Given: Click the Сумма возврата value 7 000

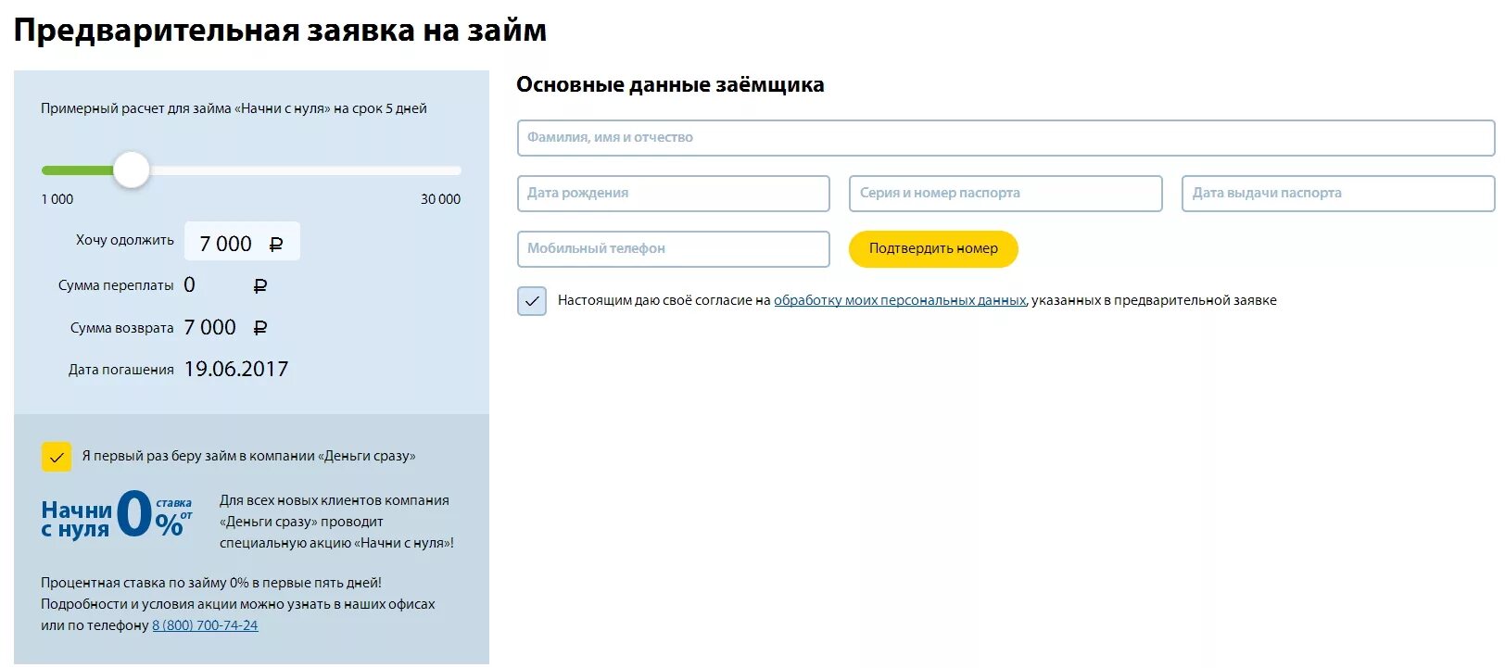Looking at the screenshot, I should click(x=210, y=327).
